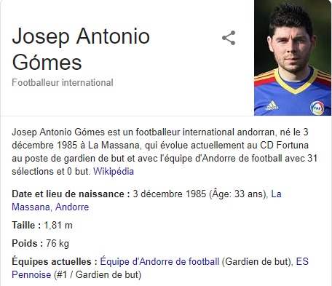Click the Footballeur international subtitle

[63, 82]
